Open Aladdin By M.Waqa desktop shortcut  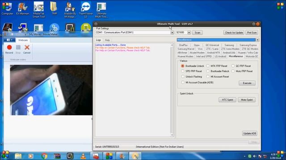click(x=70, y=10)
